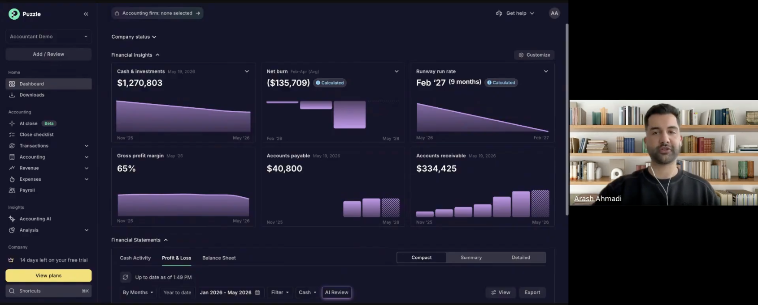Open the AA user avatar
This screenshot has width=758, height=305.
[x=554, y=13]
